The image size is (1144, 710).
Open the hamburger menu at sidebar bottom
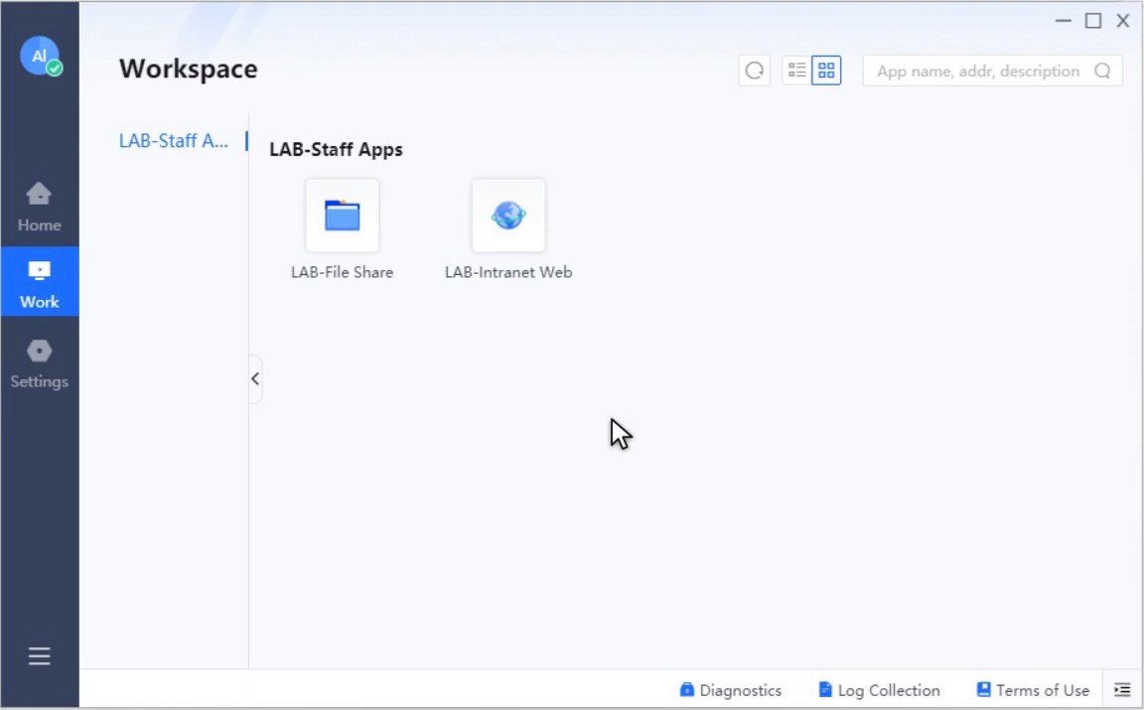pos(40,656)
